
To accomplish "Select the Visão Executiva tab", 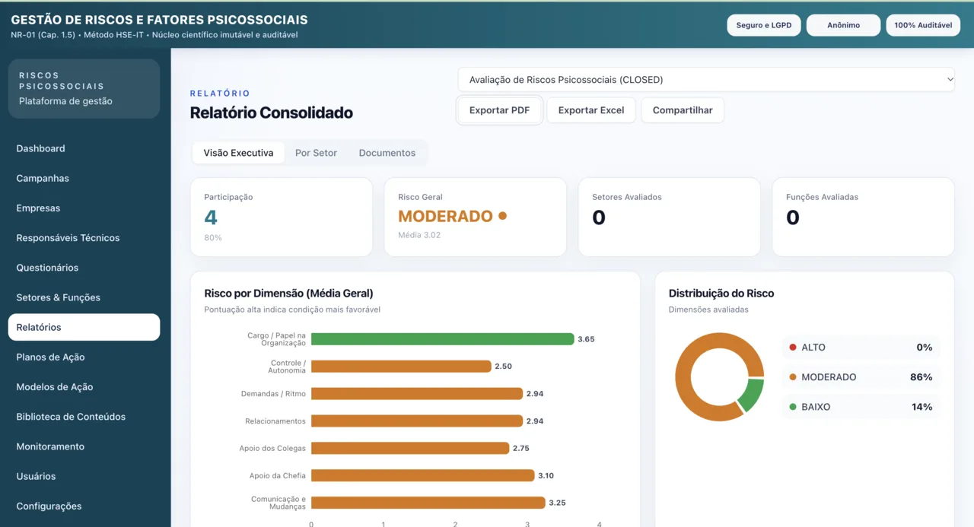I will tap(238, 153).
